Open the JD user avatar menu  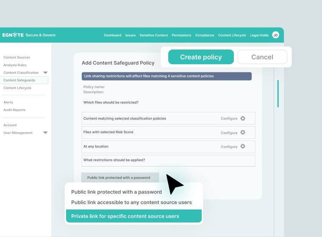275,35
